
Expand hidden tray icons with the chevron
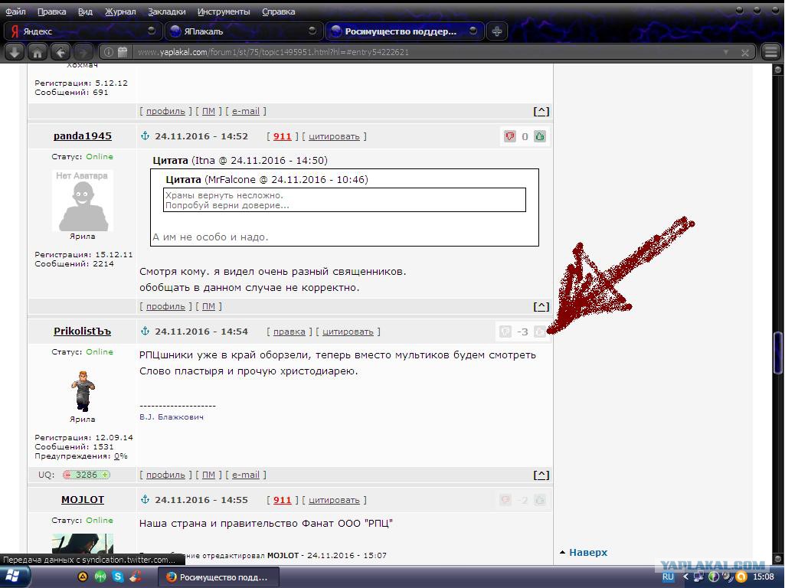pyautogui.click(x=685, y=577)
